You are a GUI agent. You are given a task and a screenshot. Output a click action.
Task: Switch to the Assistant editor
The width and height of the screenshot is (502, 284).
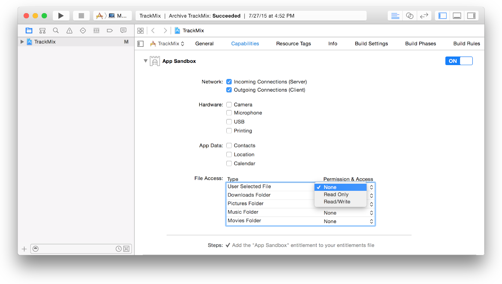coord(409,15)
